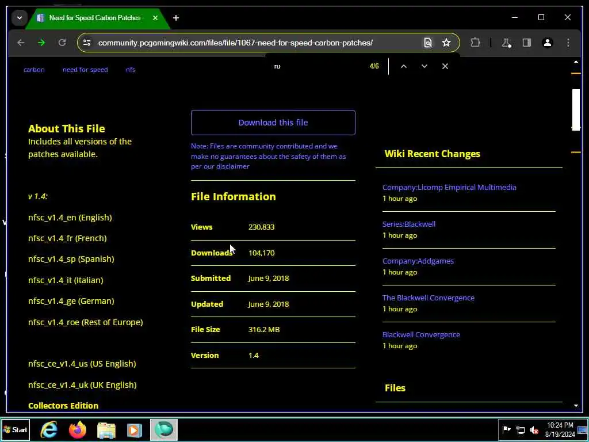
Task: Open the Windows Start menu
Action: coord(16,430)
